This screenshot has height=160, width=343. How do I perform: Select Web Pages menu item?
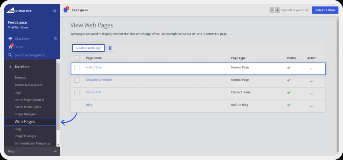(x=30, y=122)
